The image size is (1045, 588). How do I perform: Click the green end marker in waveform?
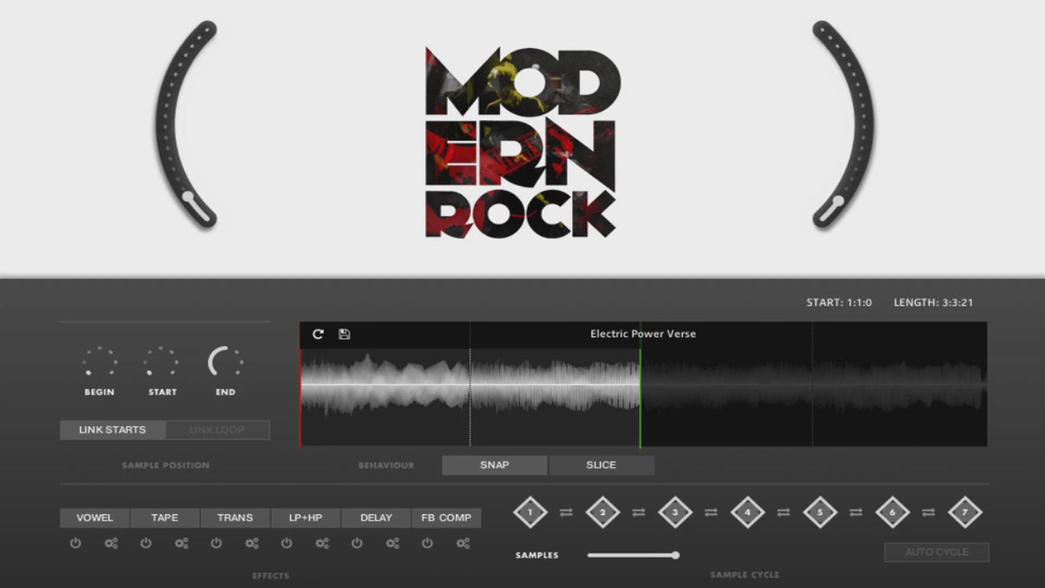click(640, 399)
